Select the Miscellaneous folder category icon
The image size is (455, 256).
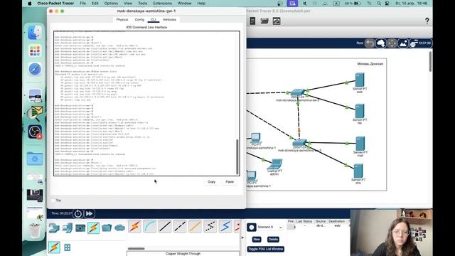pos(107,228)
